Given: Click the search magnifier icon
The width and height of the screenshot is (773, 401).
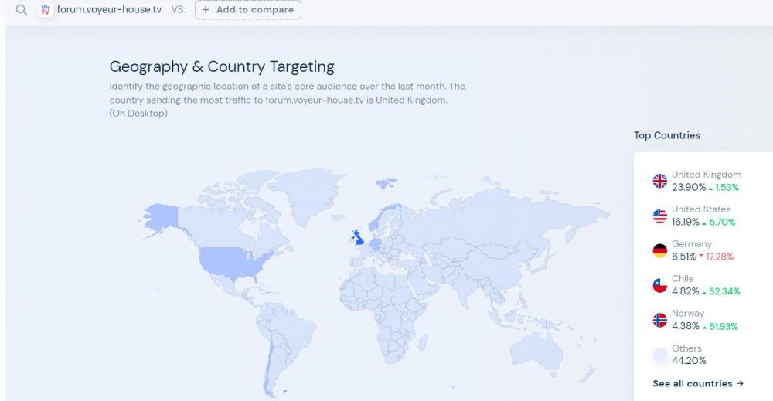Looking at the screenshot, I should (21, 10).
